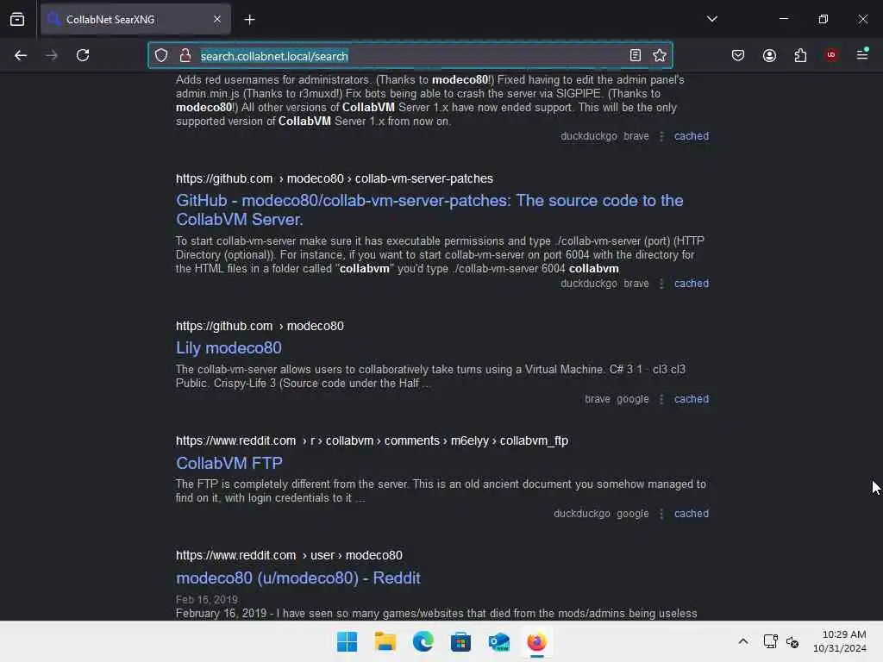This screenshot has width=883, height=662.
Task: Open the Extensions puzzle icon
Action: pos(800,55)
